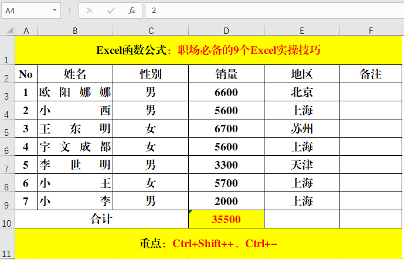Click the empty 备注 cell in 欧阳娜娜's row
Screen dimensions: 404x260
tap(371, 92)
